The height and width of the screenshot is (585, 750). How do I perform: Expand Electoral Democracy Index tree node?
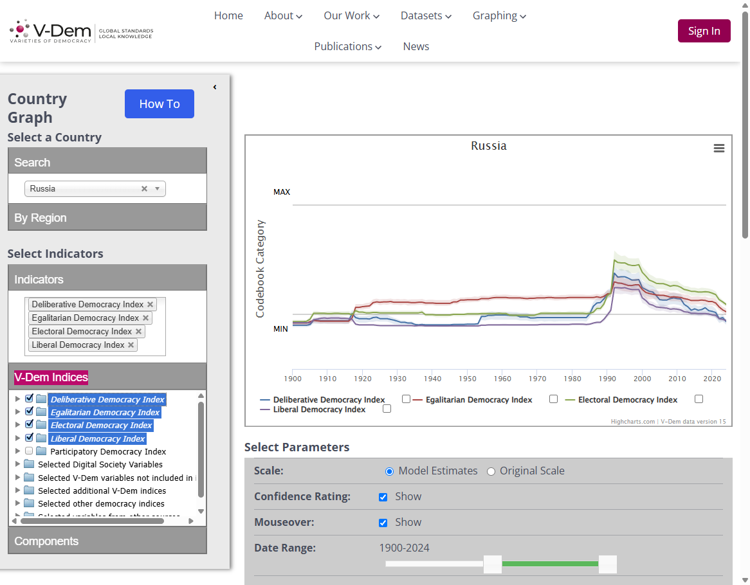18,424
